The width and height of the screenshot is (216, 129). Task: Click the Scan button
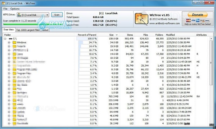(57, 15)
